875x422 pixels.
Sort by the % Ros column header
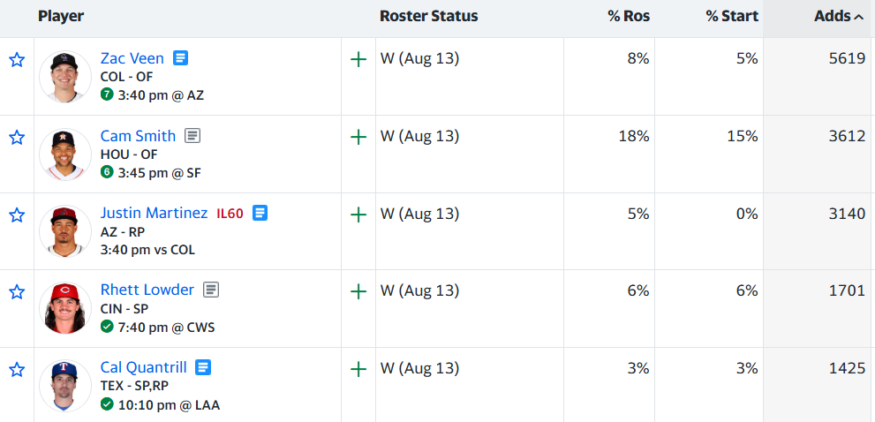629,17
